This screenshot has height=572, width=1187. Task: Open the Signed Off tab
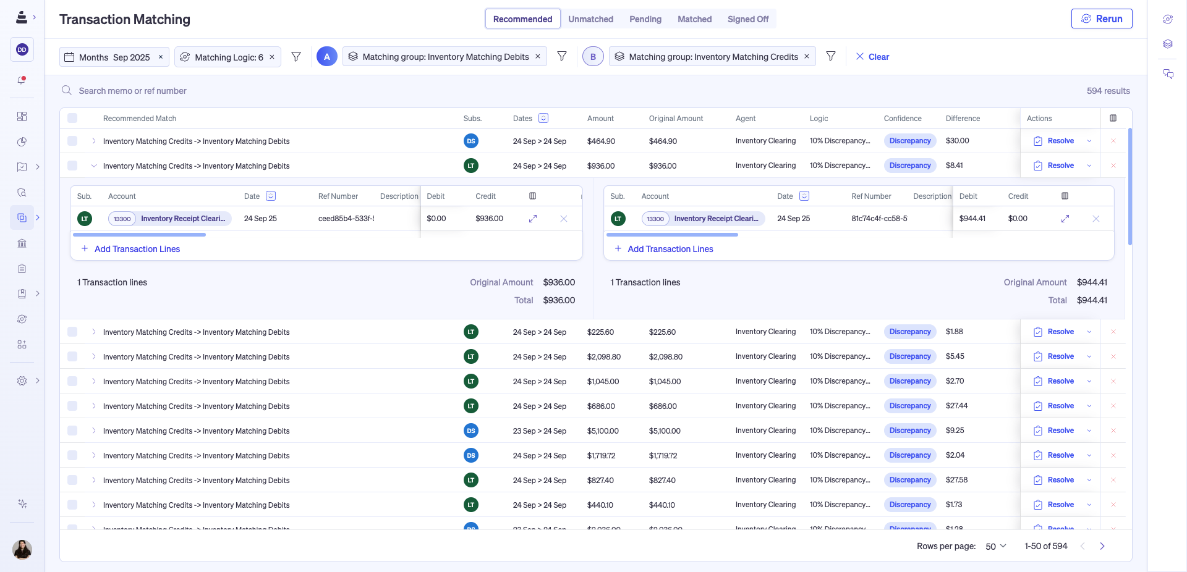click(x=747, y=19)
